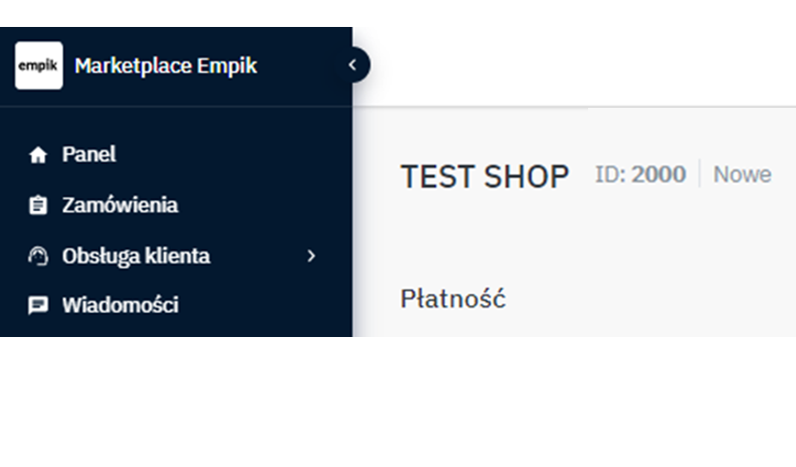Click the home icon beside Panel
Viewport: 796px width, 467px height.
coord(39,155)
